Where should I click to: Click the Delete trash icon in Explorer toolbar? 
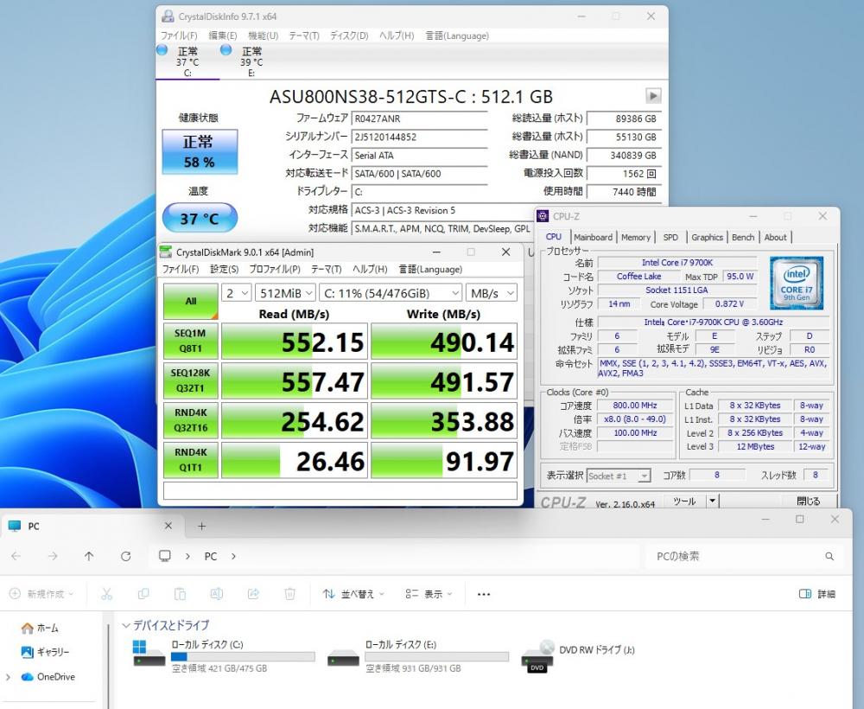tap(289, 594)
